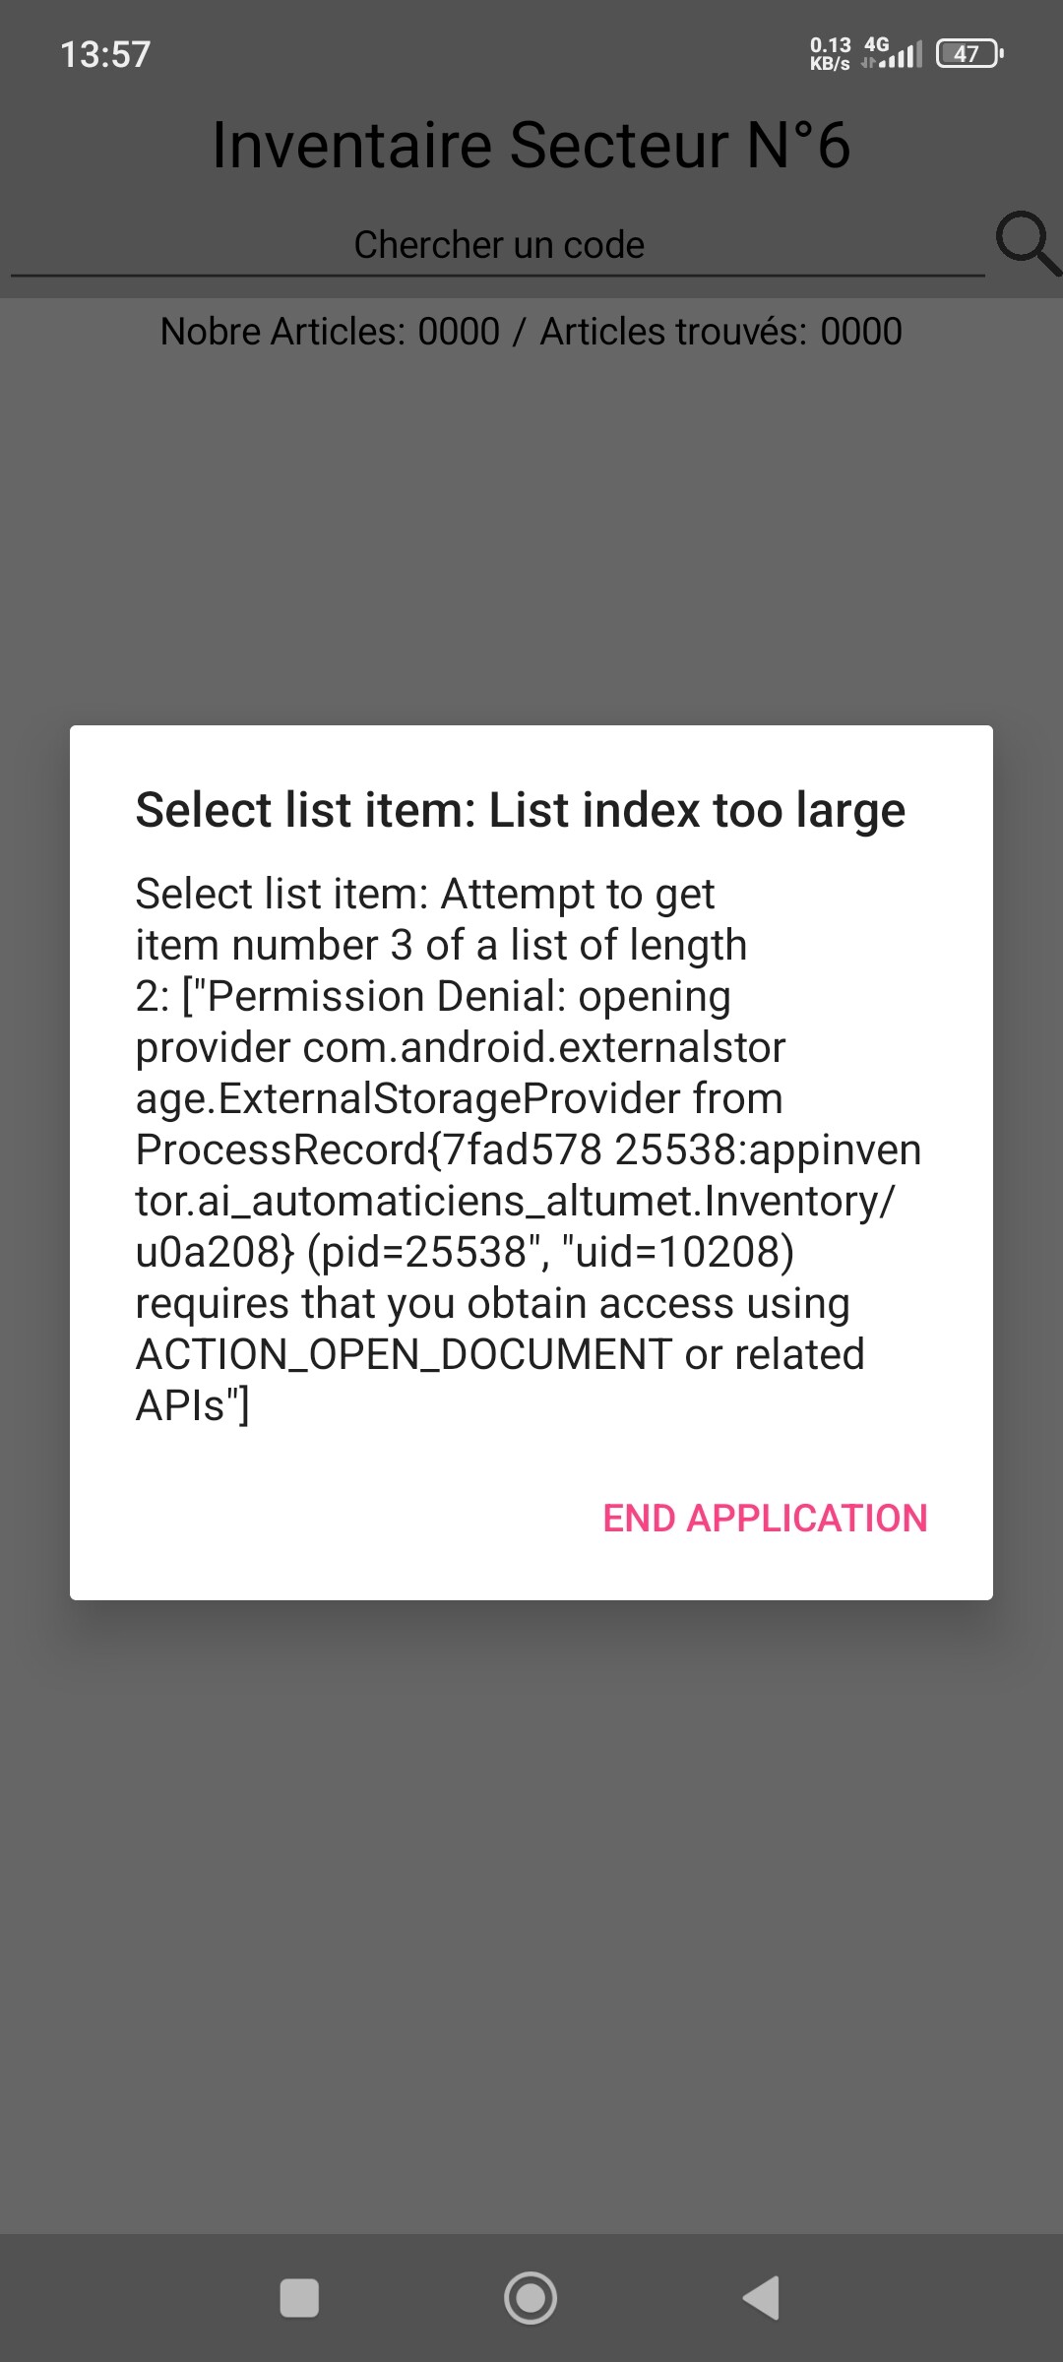This screenshot has height=2362, width=1063.
Task: Tap the circular home navigation button
Action: click(x=531, y=2298)
